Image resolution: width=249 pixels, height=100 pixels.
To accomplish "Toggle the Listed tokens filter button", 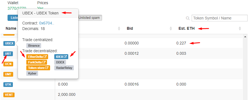I will [13, 18].
